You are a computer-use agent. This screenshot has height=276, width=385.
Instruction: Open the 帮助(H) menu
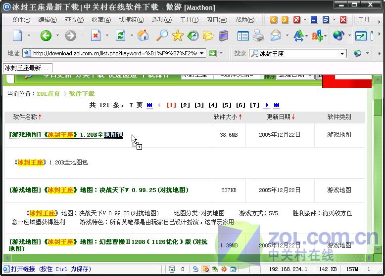point(245,20)
